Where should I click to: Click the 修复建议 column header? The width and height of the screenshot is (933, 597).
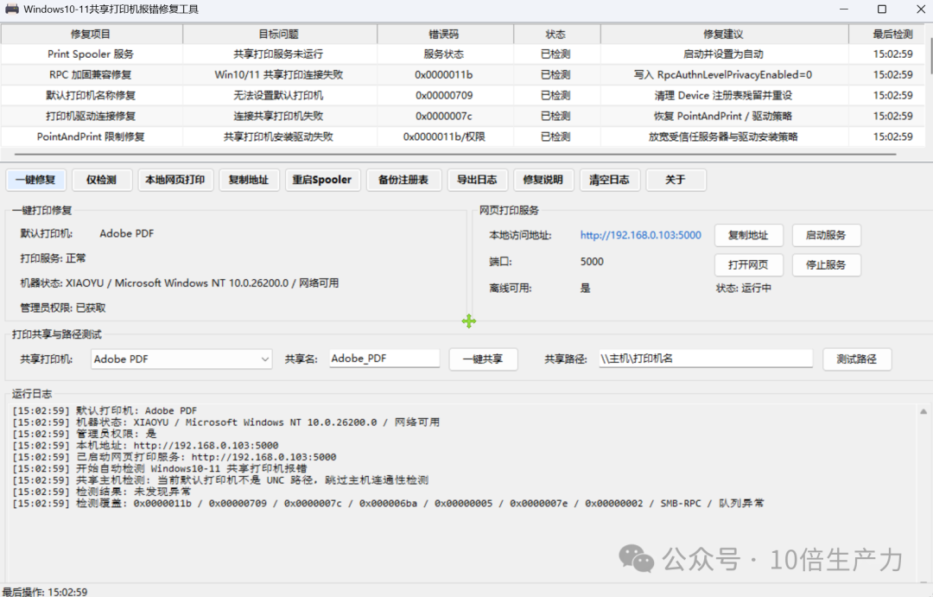724,35
